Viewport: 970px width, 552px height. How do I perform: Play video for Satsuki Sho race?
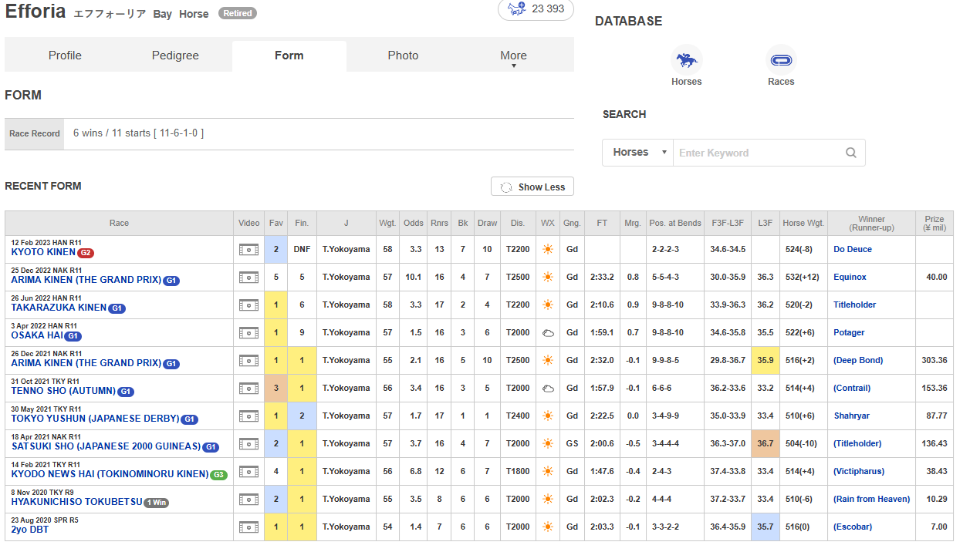pyautogui.click(x=248, y=444)
